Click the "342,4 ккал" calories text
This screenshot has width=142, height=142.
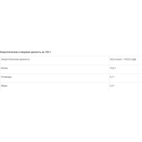[116, 59]
